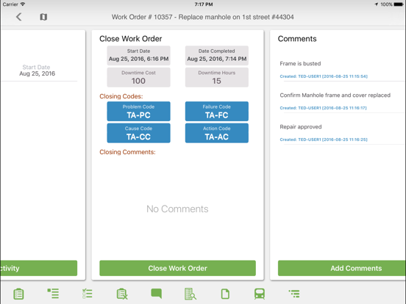
Task: Open the bulleted list icon in bottom bar
Action: 53,294
